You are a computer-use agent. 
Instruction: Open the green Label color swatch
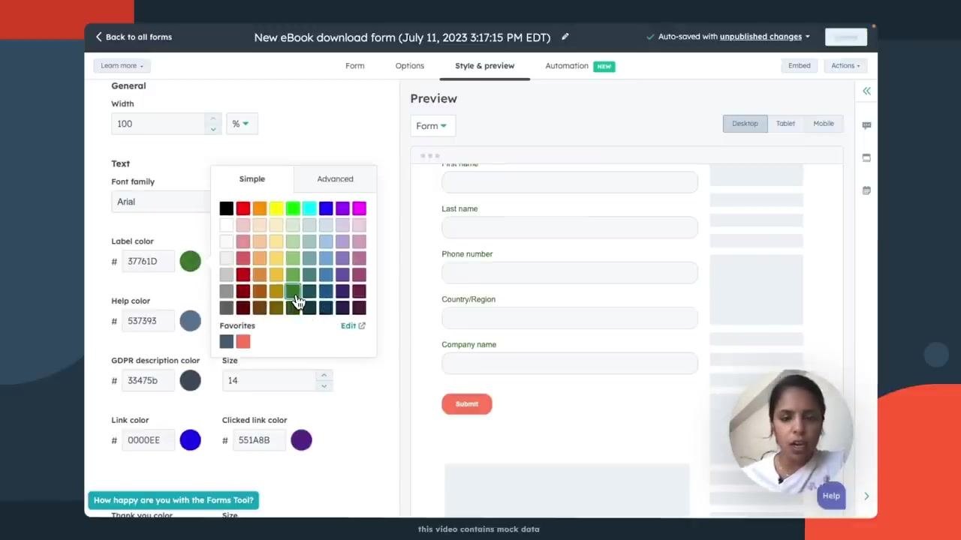191,261
